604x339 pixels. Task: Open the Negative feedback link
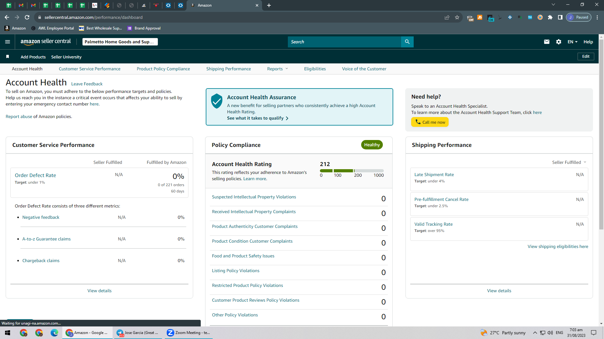pyautogui.click(x=41, y=217)
